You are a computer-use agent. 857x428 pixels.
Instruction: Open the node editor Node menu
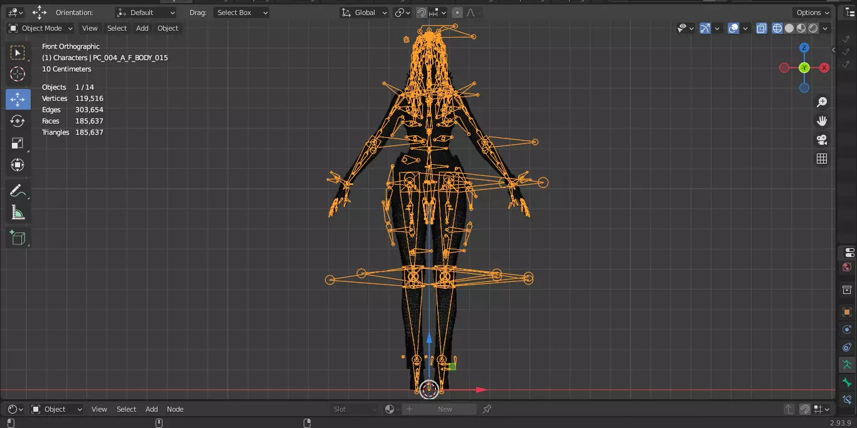(175, 409)
